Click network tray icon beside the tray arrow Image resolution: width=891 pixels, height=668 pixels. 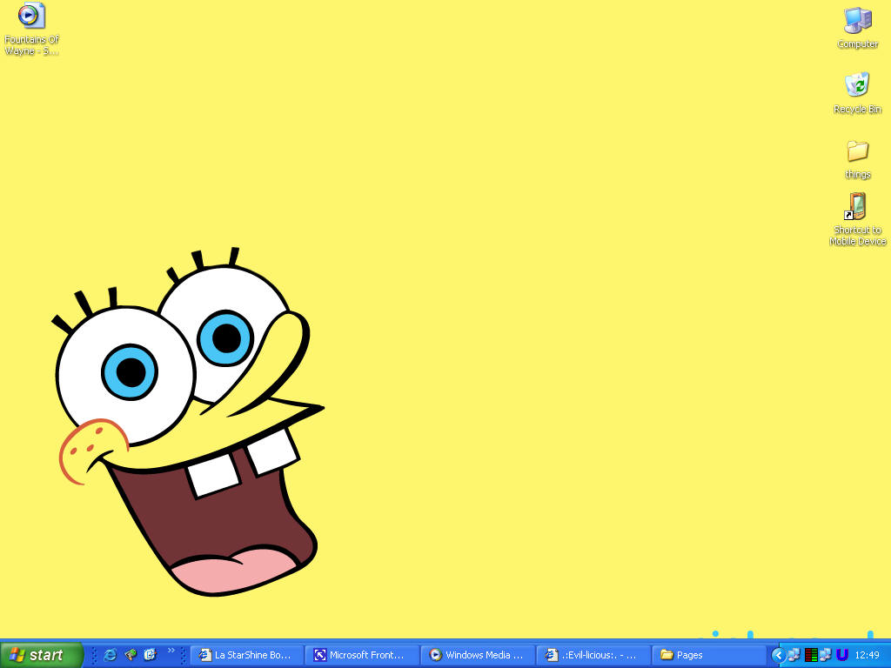[x=794, y=655]
